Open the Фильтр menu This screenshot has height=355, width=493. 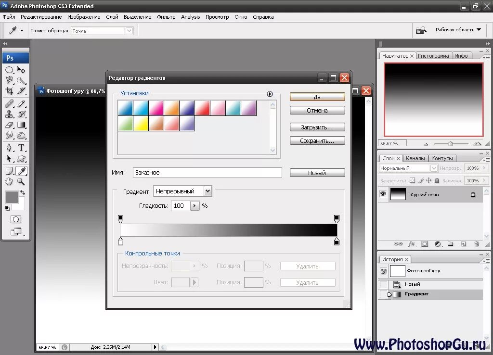pos(166,17)
